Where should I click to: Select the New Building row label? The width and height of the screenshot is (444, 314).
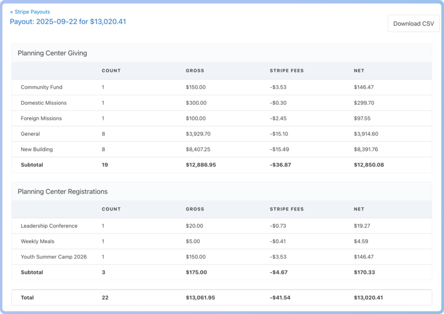(x=37, y=149)
